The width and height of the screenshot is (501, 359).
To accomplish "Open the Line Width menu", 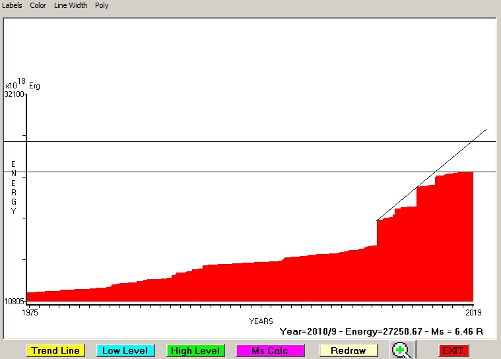I will (71, 5).
